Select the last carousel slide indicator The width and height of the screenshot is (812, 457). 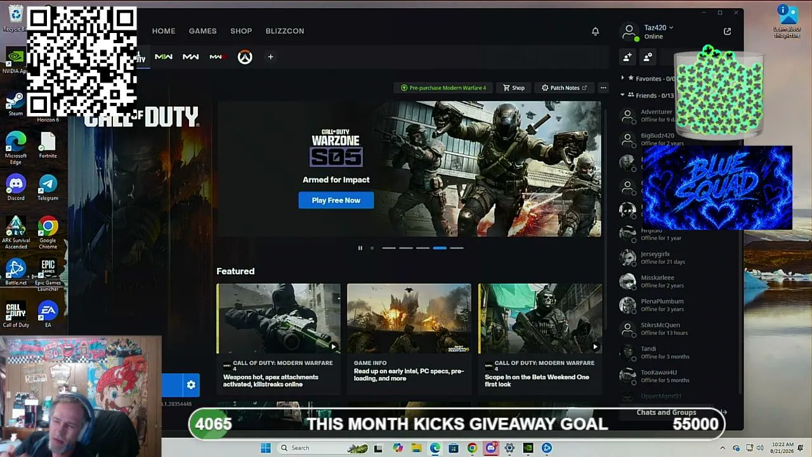coord(457,248)
